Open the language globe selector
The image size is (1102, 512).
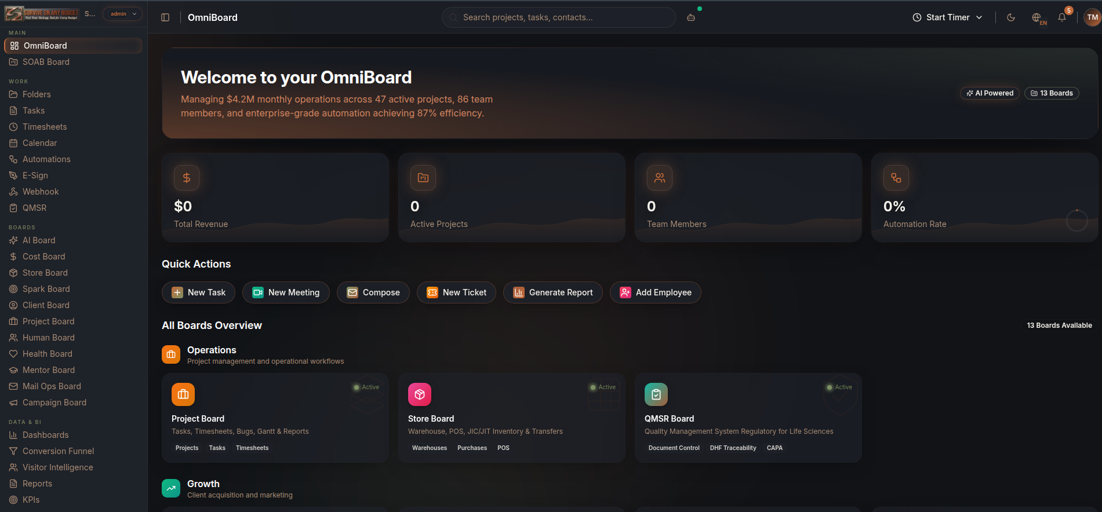click(x=1037, y=17)
